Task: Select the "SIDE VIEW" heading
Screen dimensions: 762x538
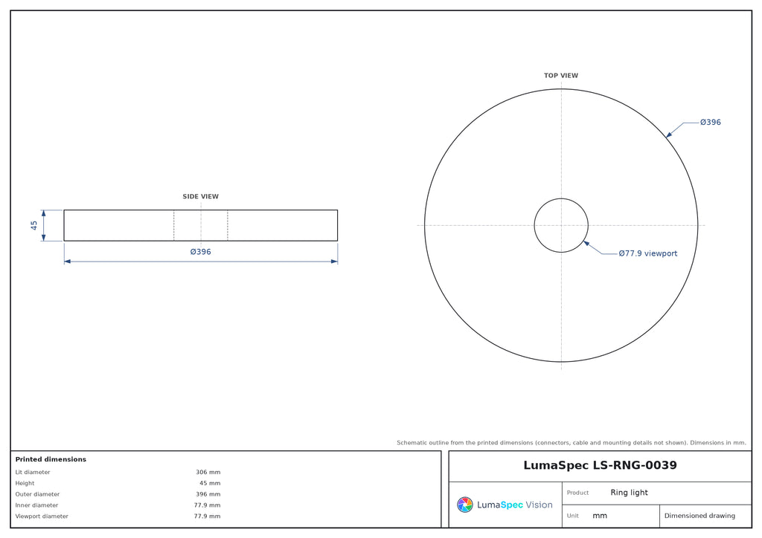Action: click(201, 196)
